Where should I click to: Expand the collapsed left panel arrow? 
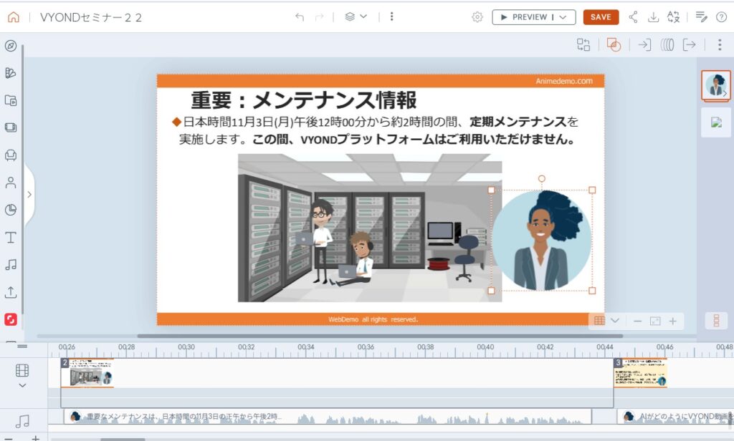(x=29, y=194)
